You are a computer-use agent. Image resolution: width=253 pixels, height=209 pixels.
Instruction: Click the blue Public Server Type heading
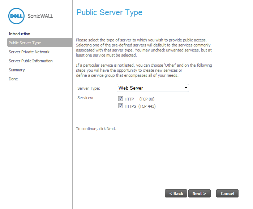tap(109, 13)
